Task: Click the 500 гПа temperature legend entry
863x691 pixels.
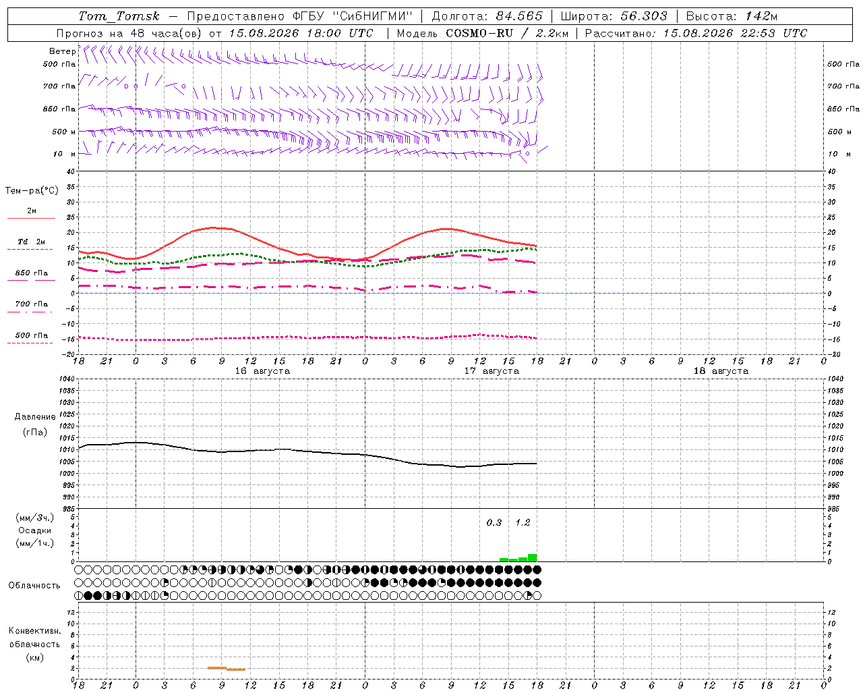Action: coord(31,335)
